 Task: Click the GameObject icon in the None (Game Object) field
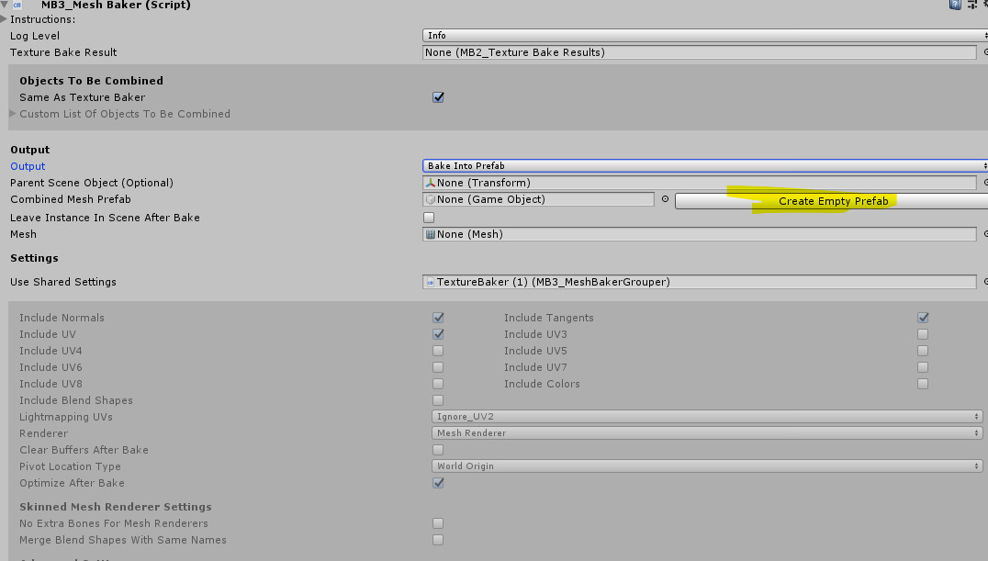(x=430, y=199)
